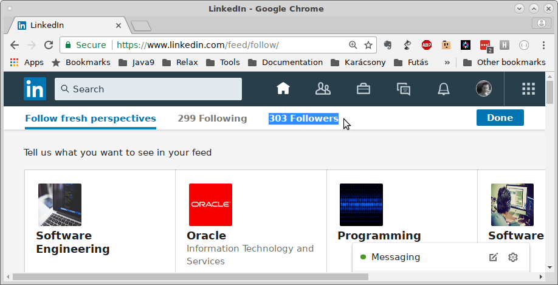This screenshot has height=285, width=558.
Task: Open the Apps shortcut in bookmarks bar
Action: 27,63
